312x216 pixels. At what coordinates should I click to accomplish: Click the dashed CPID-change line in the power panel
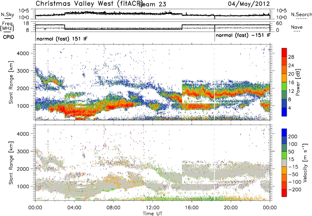coord(214,82)
